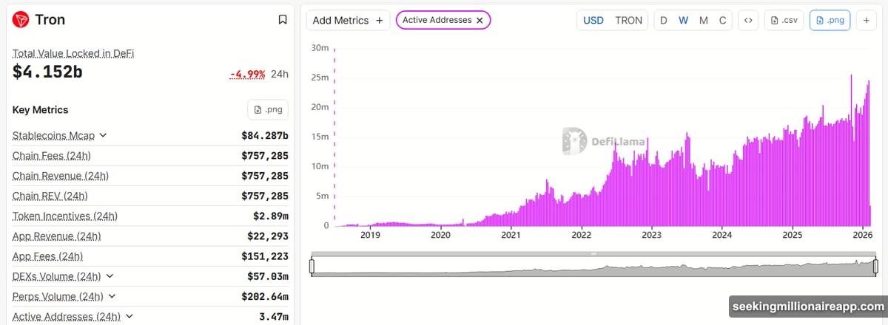The image size is (888, 325).
Task: Click the plus button beside chart .png
Action: click(867, 21)
